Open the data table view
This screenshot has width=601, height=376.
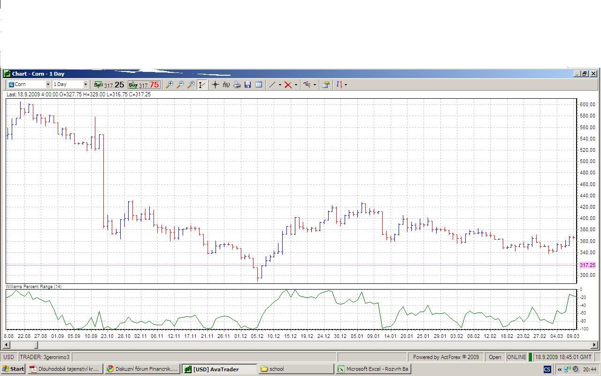click(258, 85)
